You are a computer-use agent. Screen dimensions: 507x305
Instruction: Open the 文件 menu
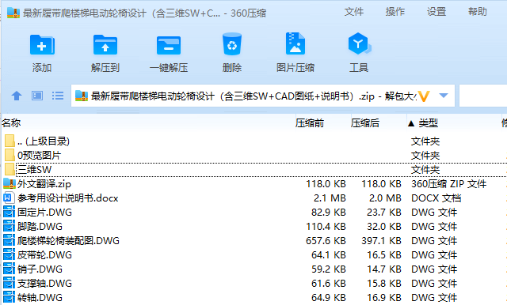pos(354,12)
